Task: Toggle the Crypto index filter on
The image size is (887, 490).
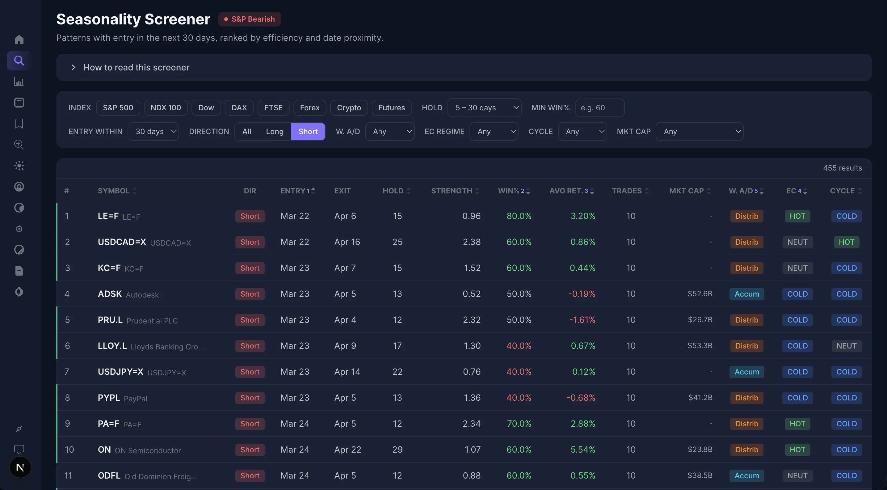Action: pyautogui.click(x=349, y=108)
